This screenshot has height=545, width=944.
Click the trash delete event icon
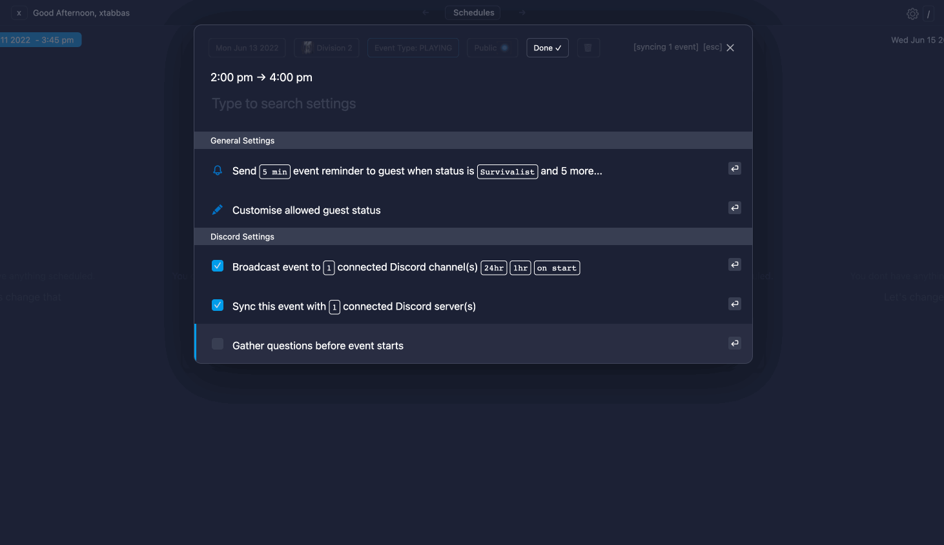(x=588, y=48)
